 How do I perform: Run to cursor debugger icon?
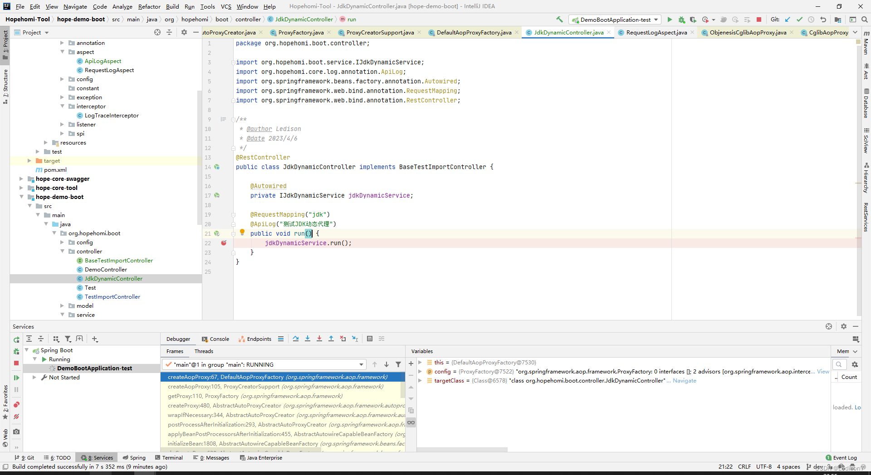(355, 339)
